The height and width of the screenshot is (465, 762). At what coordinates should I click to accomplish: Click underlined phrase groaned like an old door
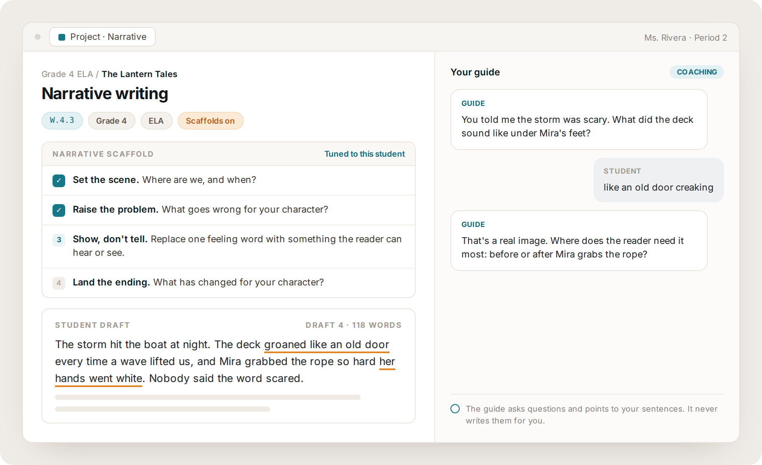[x=326, y=345]
